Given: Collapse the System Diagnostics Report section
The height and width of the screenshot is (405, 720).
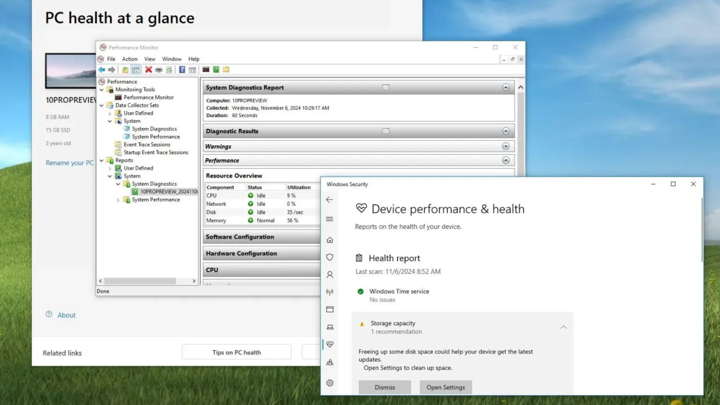Looking at the screenshot, I should [505, 87].
